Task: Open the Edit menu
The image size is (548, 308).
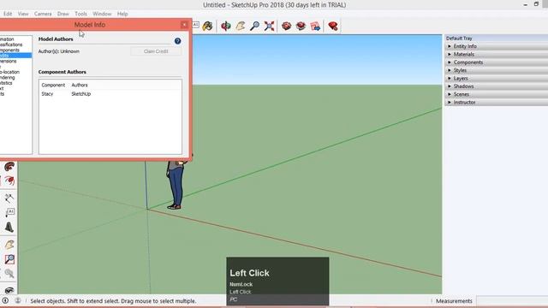Action: click(8, 14)
